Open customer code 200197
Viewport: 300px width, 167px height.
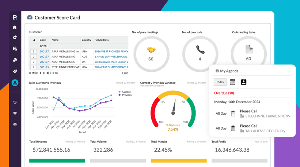tap(44, 62)
